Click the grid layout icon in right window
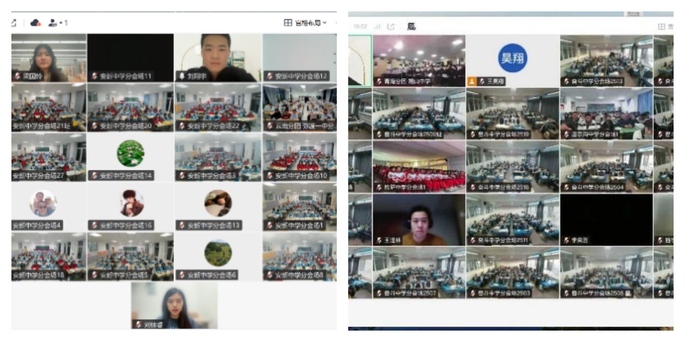This screenshot has width=685, height=342. tap(662, 26)
